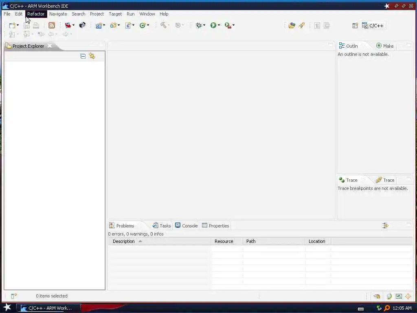Click the Build hammer icon
This screenshot has height=313, width=417.
(163, 25)
